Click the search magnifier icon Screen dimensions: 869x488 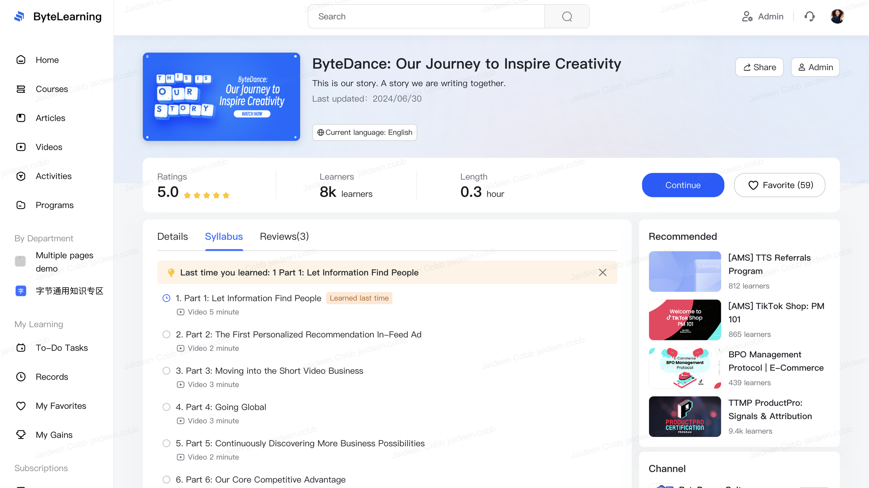click(567, 16)
